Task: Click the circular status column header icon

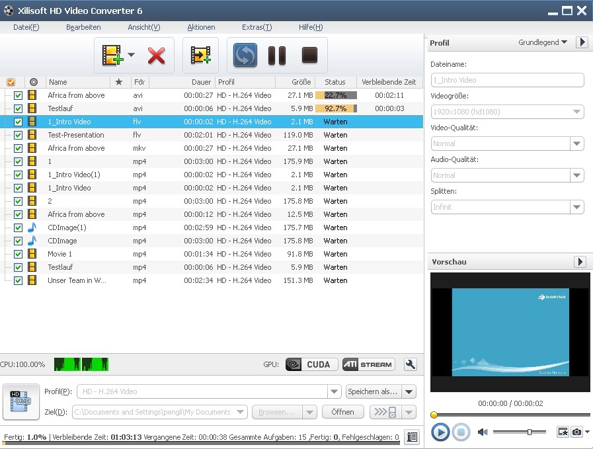Action: pos(34,82)
